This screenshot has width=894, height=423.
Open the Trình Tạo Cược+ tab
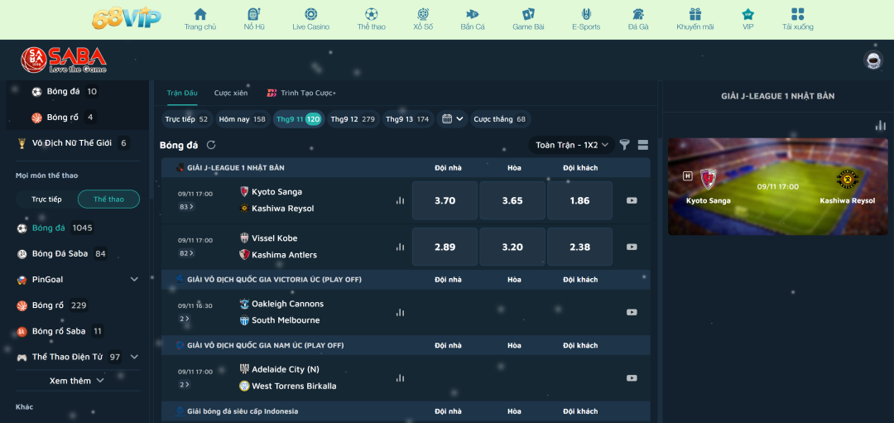tap(301, 93)
